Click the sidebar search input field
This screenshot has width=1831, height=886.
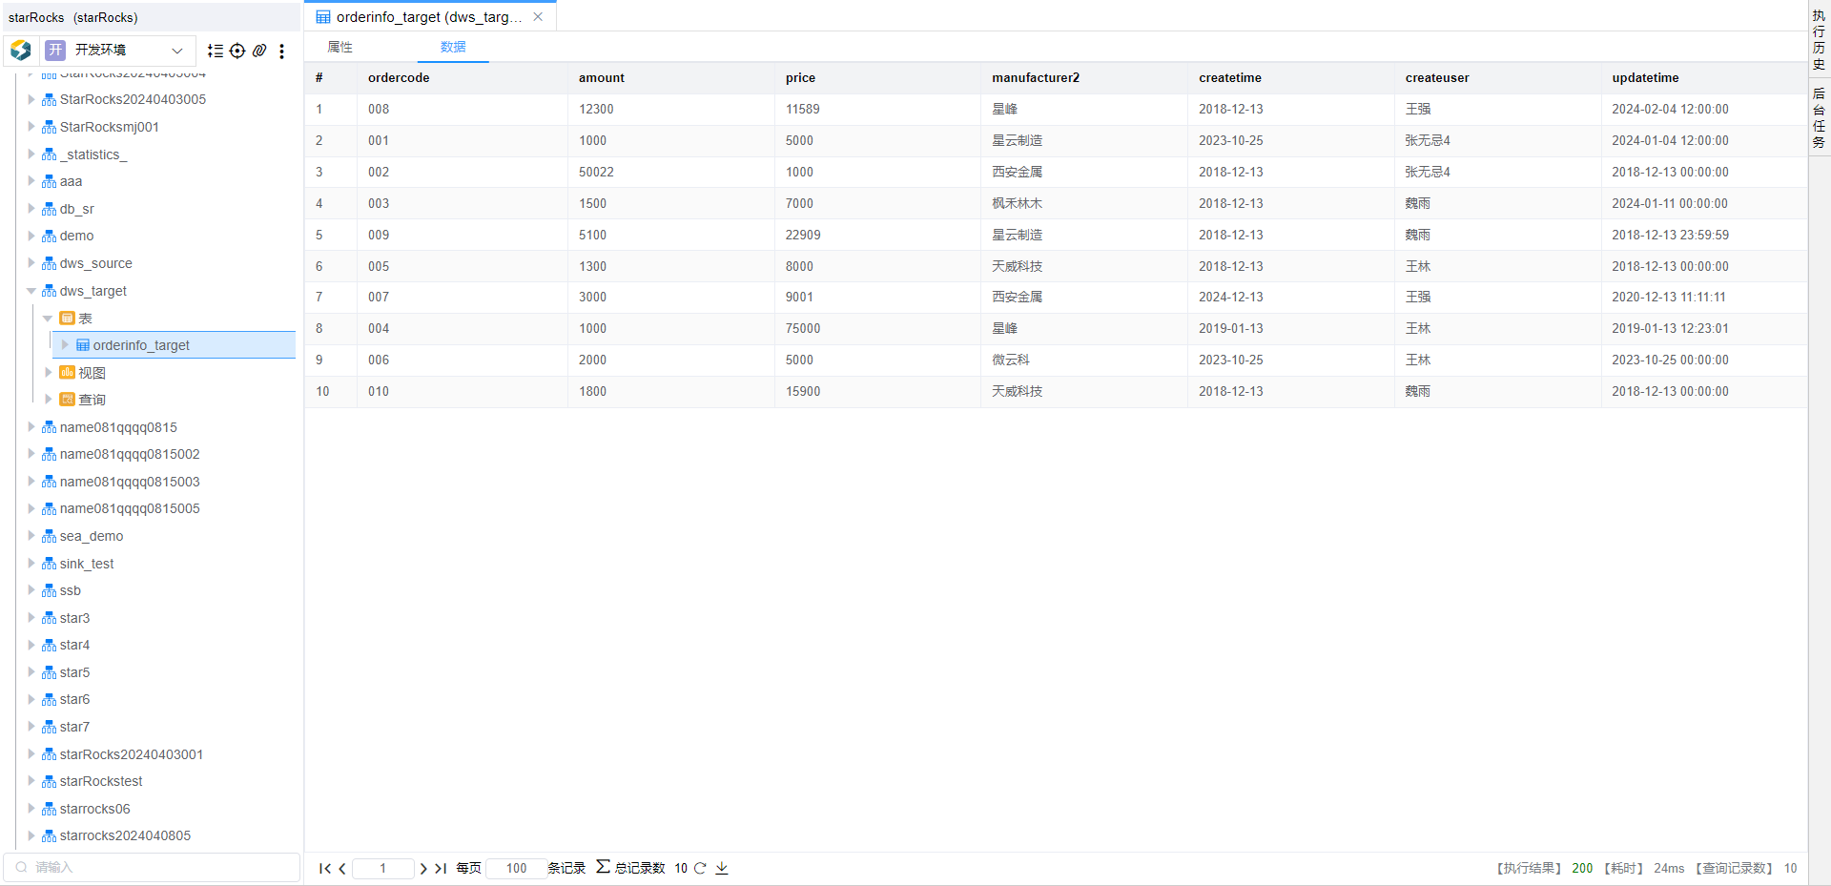[x=157, y=867]
